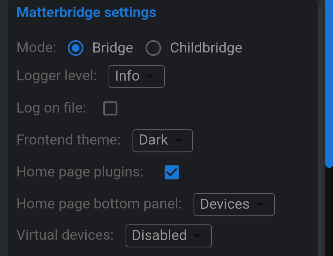333x256 pixels.
Task: Click the Childbridge label text
Action: (x=206, y=48)
